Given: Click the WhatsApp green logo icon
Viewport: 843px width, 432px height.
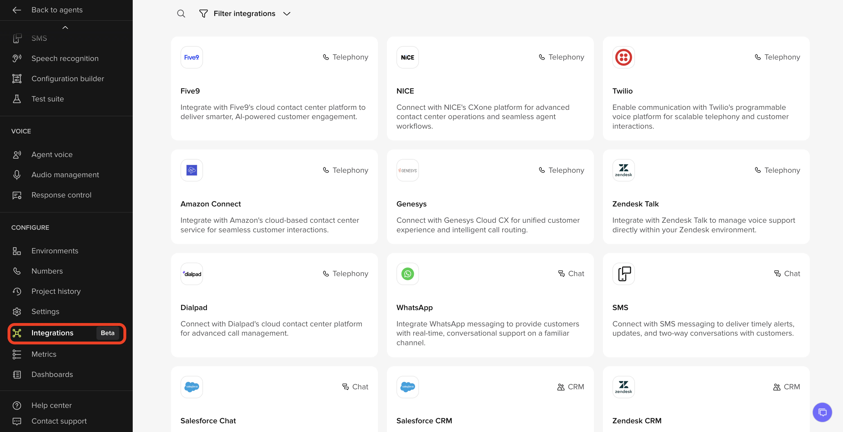Looking at the screenshot, I should (407, 274).
